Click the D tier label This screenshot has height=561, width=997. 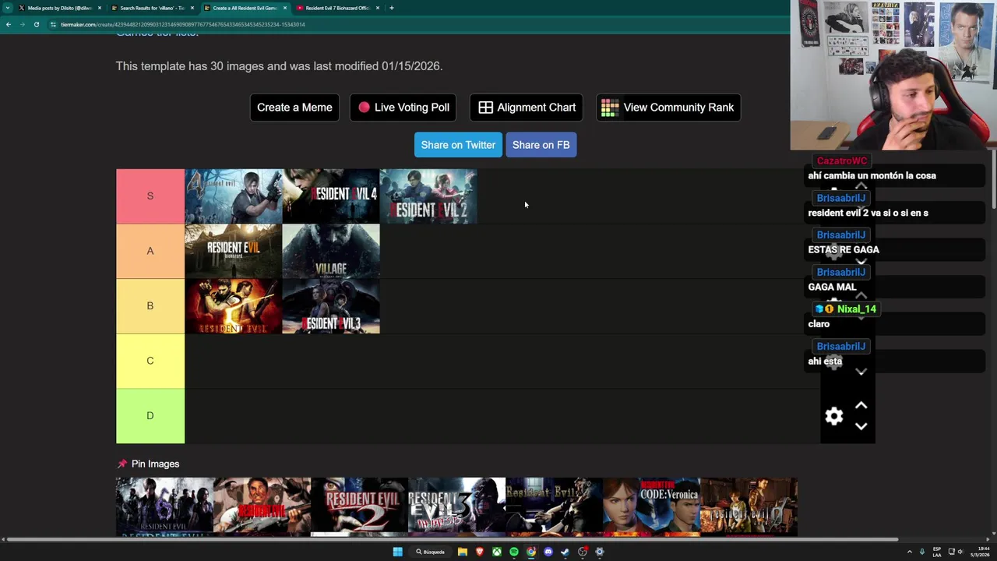(150, 416)
